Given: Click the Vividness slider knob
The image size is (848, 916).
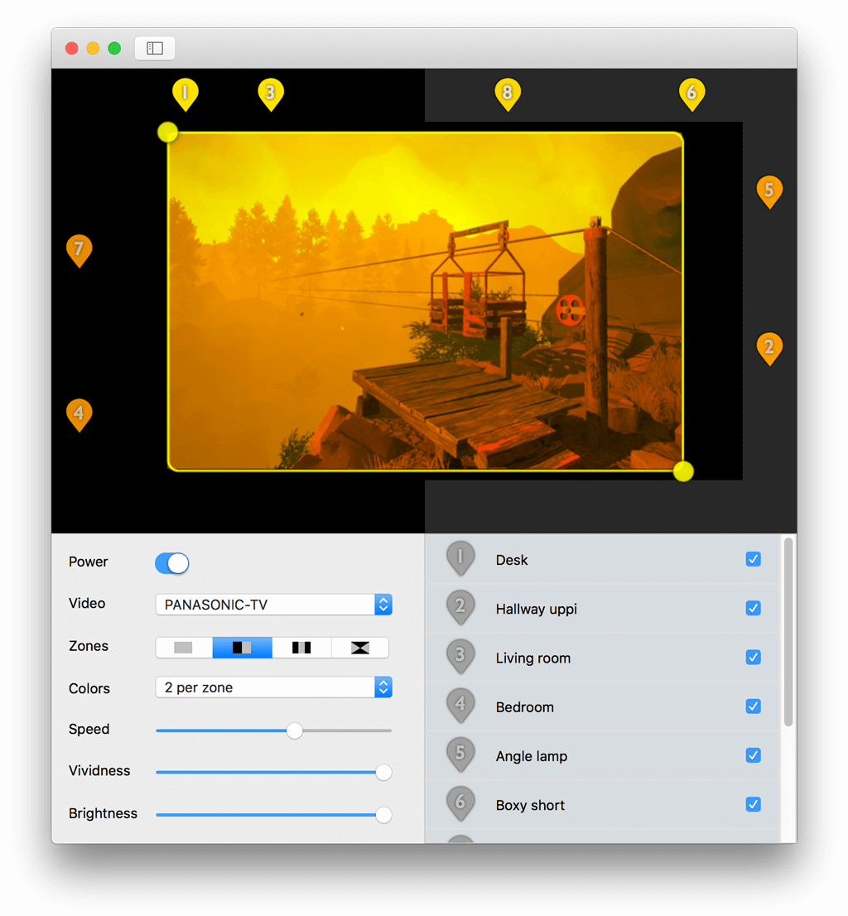Looking at the screenshot, I should [383, 772].
